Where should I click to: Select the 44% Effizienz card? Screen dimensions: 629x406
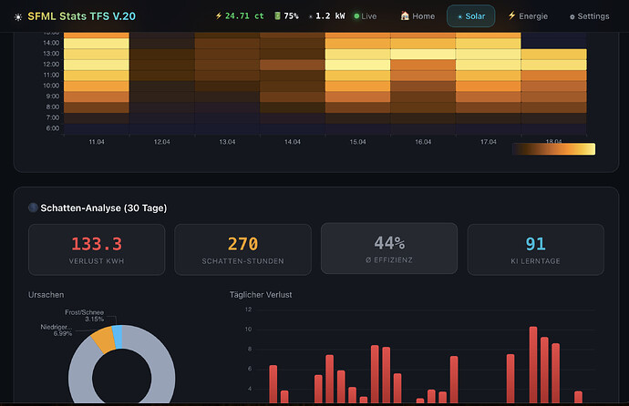coord(389,249)
